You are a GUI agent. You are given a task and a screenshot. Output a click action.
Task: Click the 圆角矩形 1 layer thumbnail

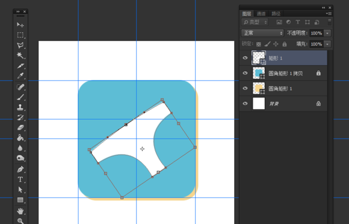pyautogui.click(x=259, y=88)
